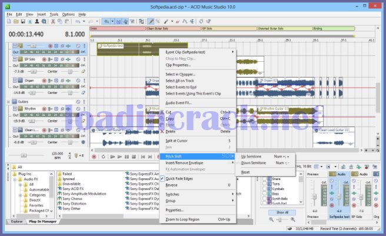Mute the Guitars folder track
The width and height of the screenshot is (386, 236).
click(x=78, y=102)
